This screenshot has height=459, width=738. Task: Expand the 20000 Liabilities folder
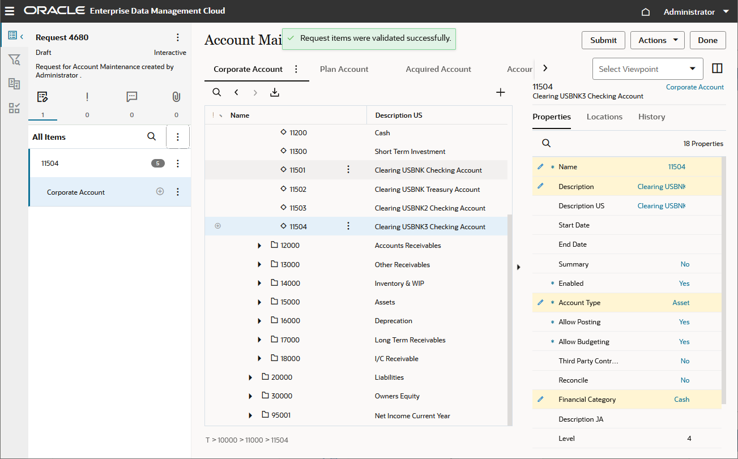click(x=250, y=378)
